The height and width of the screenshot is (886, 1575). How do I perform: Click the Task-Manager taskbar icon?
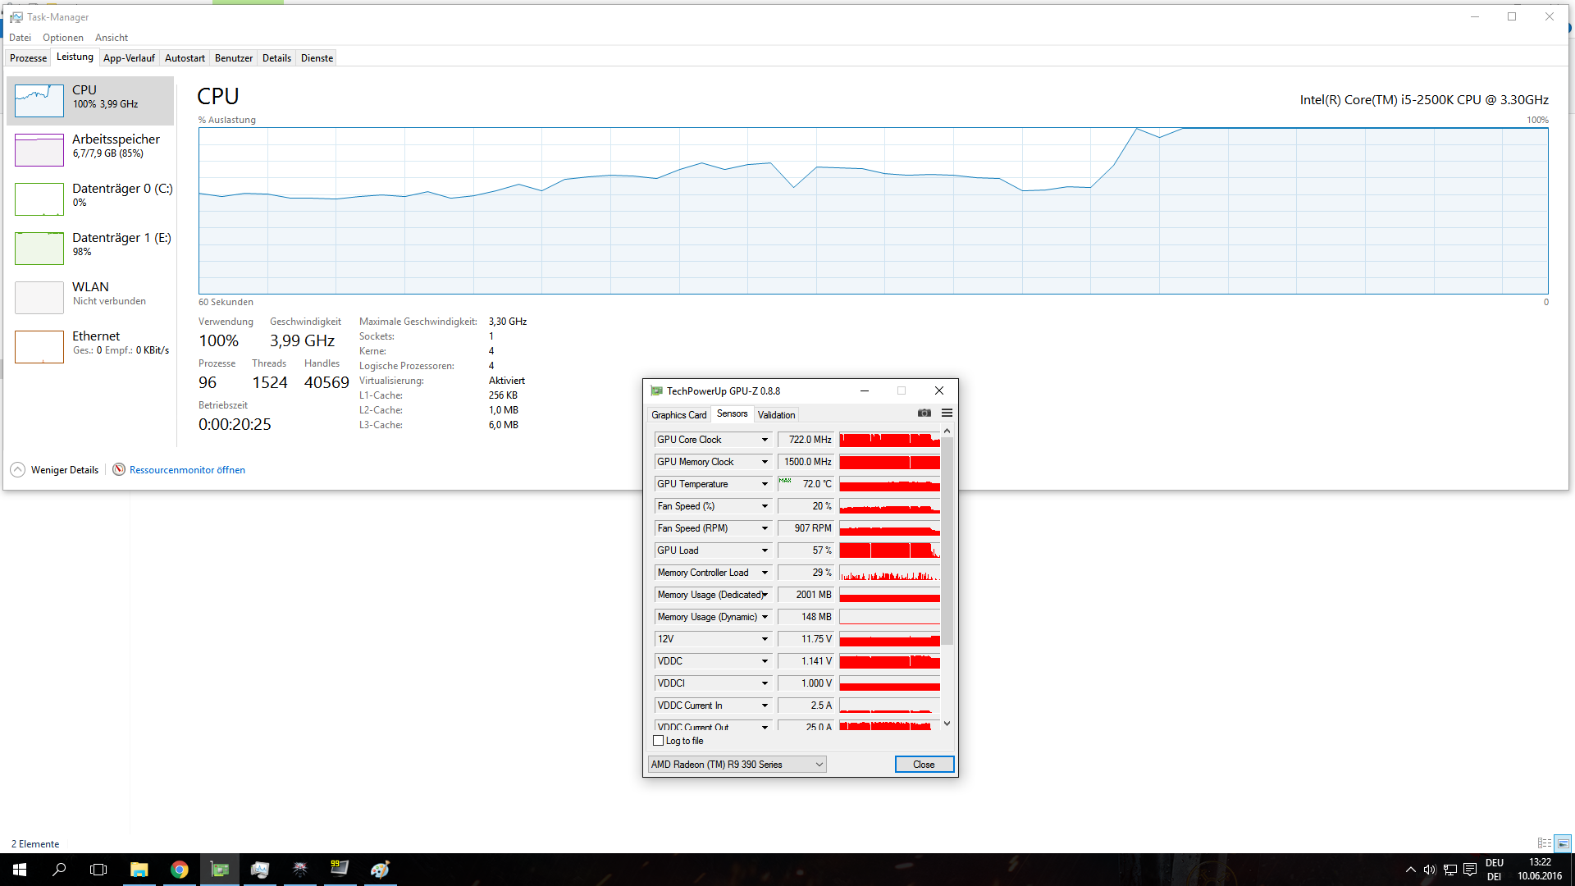click(260, 870)
